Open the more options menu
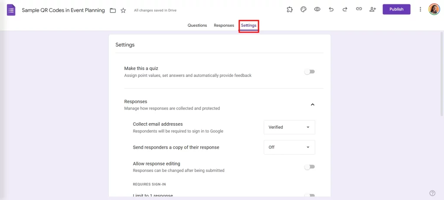 420,10
